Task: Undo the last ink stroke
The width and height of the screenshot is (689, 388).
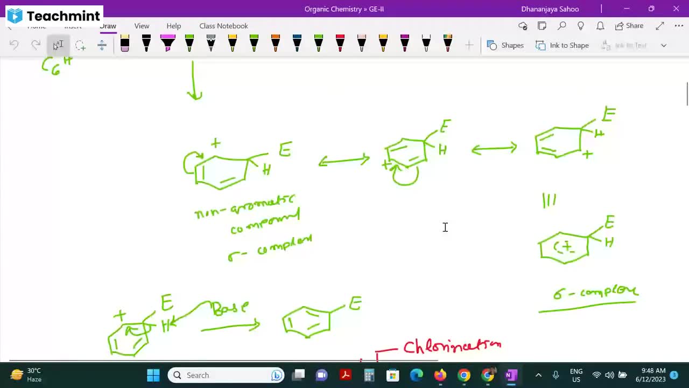Action: coord(15,45)
